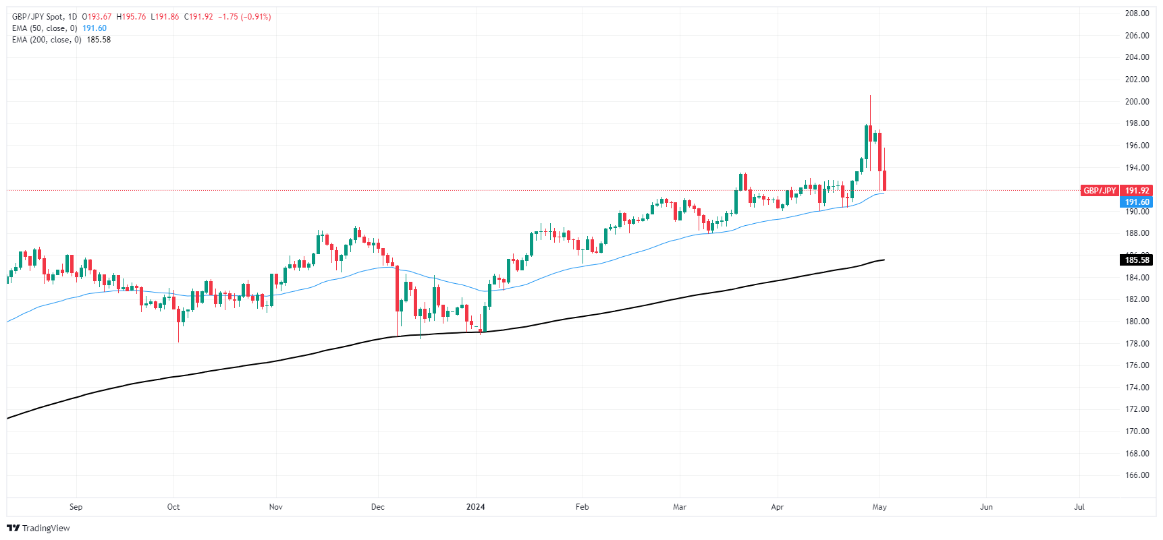The width and height of the screenshot is (1163, 540).
Task: Click the 185.58 value in EMA 200 legend
Action: [99, 40]
